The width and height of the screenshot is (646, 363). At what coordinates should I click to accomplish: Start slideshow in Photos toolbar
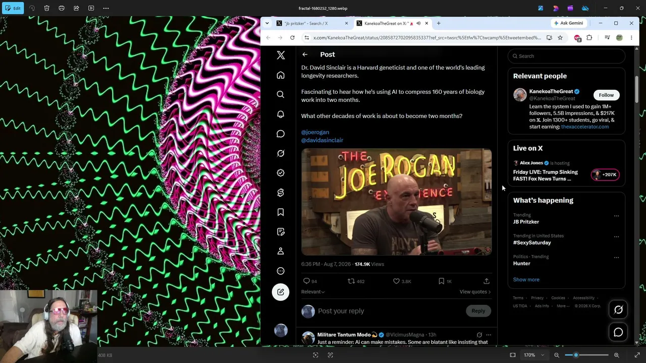click(x=91, y=8)
